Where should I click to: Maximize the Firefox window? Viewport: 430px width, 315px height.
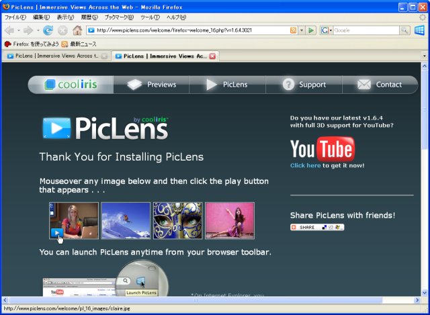click(x=413, y=7)
